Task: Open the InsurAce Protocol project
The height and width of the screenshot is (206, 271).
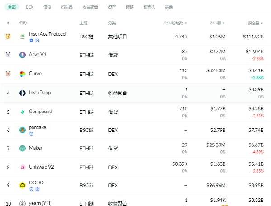Action: click(x=48, y=34)
